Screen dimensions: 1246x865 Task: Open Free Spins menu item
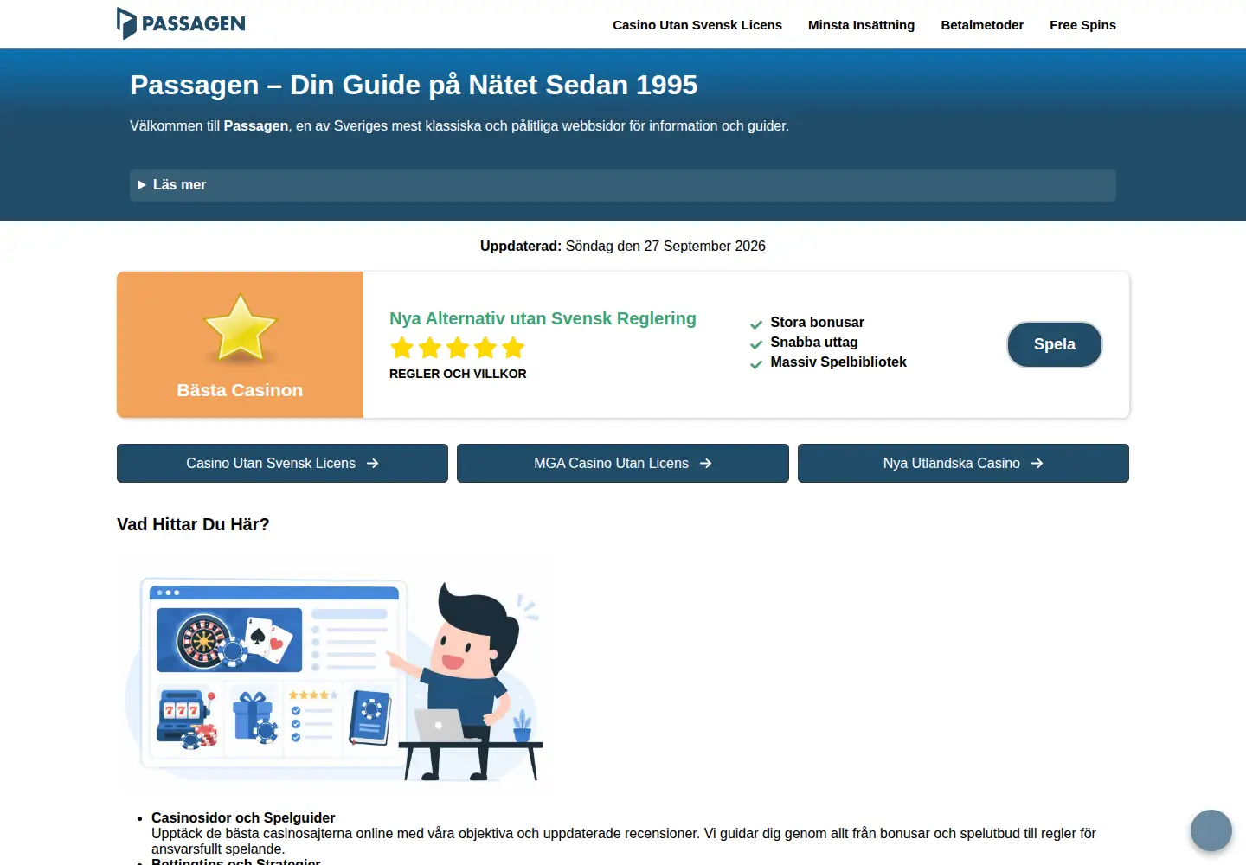pyautogui.click(x=1082, y=25)
